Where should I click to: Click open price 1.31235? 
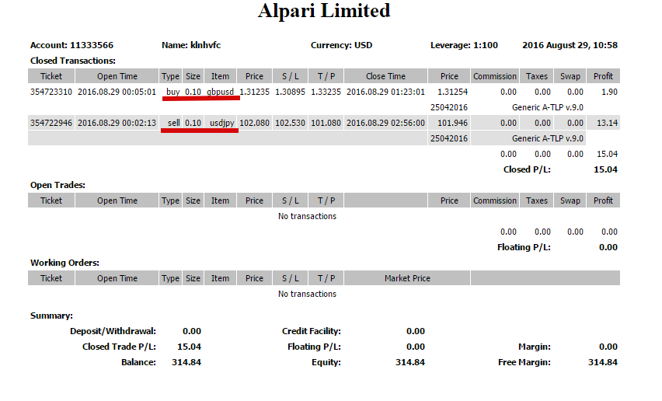pyautogui.click(x=254, y=92)
